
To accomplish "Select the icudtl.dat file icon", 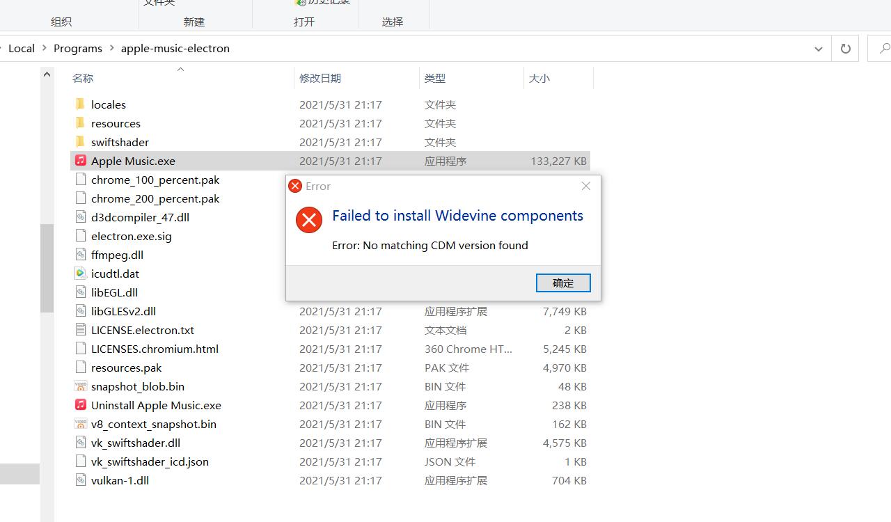I will (80, 273).
